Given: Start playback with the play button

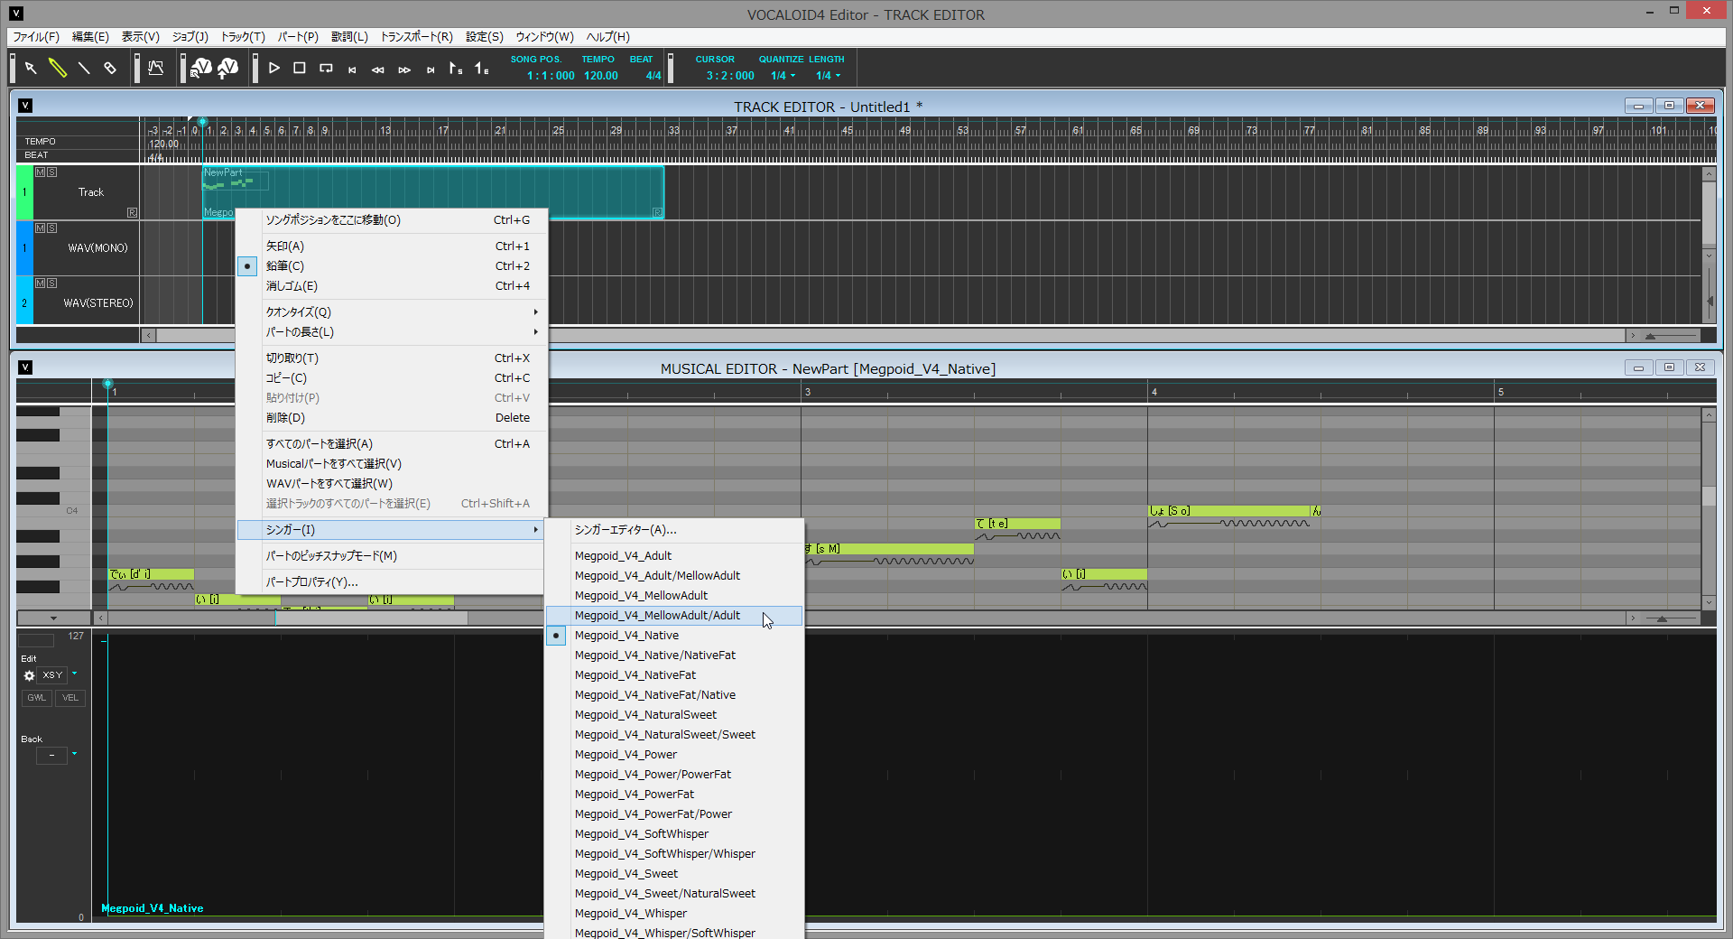Looking at the screenshot, I should (274, 69).
